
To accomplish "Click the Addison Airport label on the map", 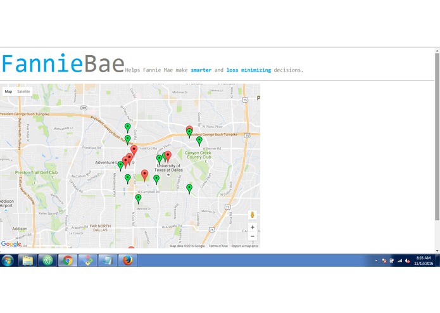I will (6, 203).
